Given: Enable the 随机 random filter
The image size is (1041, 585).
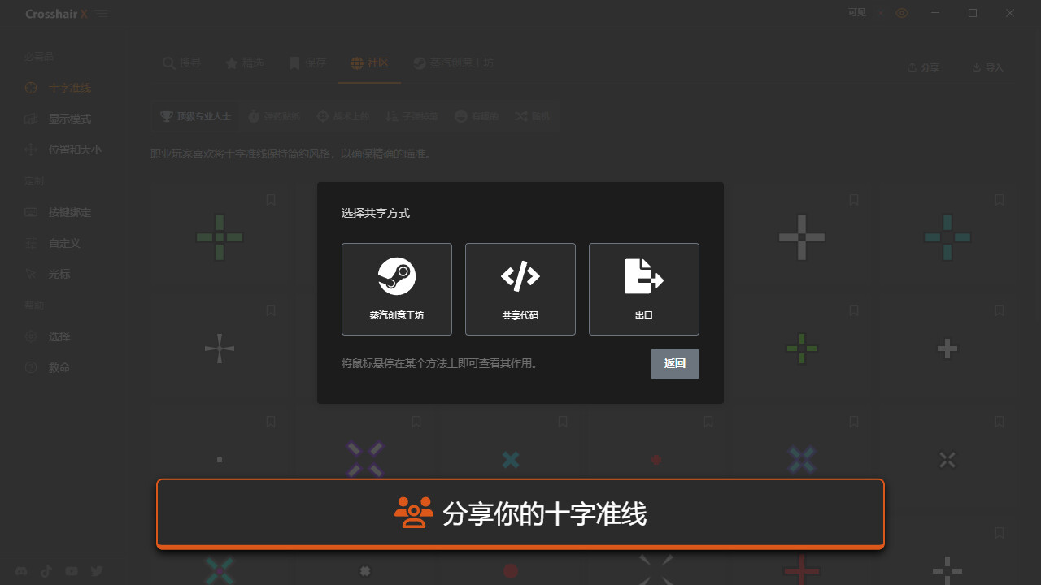Looking at the screenshot, I should pyautogui.click(x=533, y=116).
